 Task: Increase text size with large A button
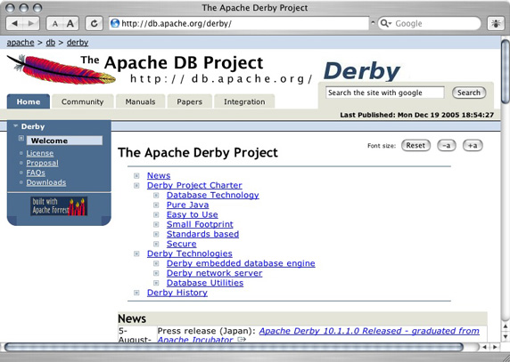pos(70,24)
